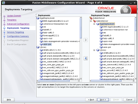Viewport: 138px width, 104px height.
Task: Select em_sdkcore_ppc_public_pojo_jar in left pane
Action: [58, 70]
